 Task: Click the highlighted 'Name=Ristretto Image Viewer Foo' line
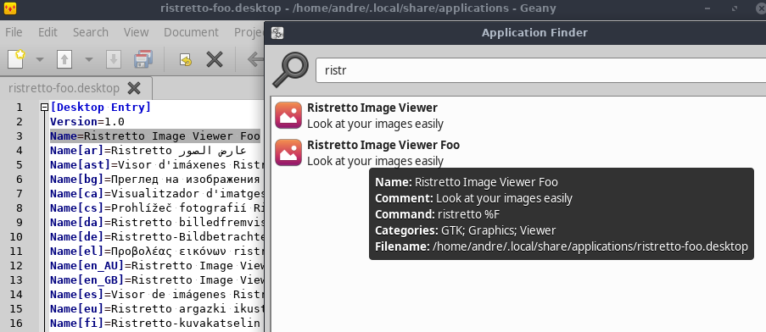155,136
